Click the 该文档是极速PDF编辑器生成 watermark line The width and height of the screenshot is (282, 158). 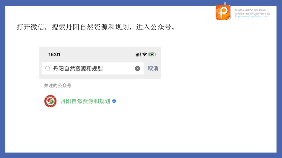tap(251, 10)
